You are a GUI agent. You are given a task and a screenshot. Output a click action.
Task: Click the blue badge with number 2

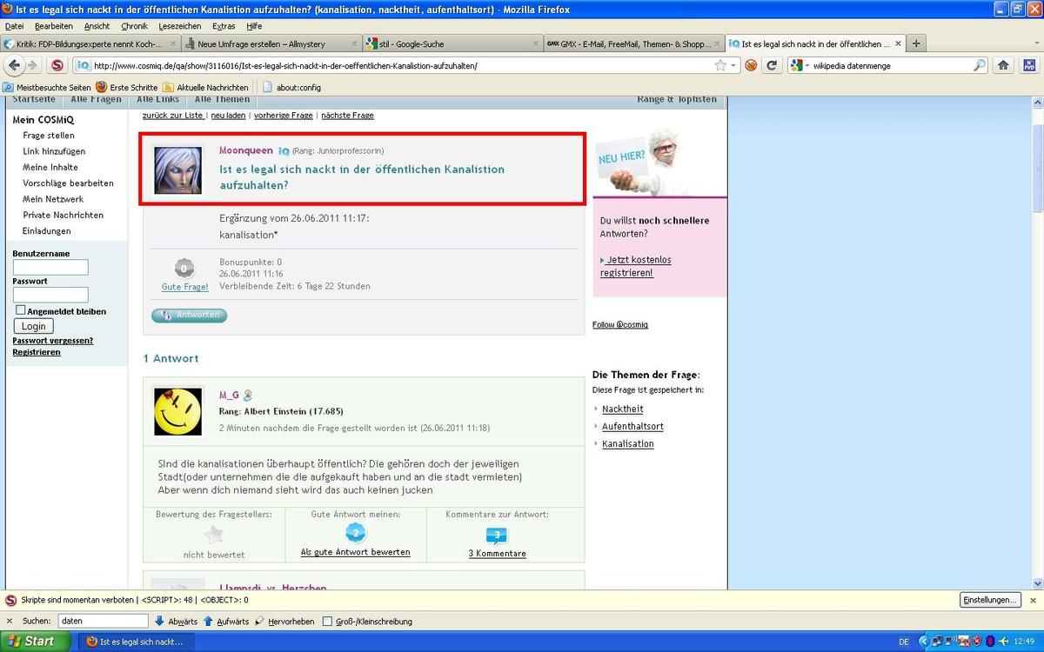(x=355, y=533)
